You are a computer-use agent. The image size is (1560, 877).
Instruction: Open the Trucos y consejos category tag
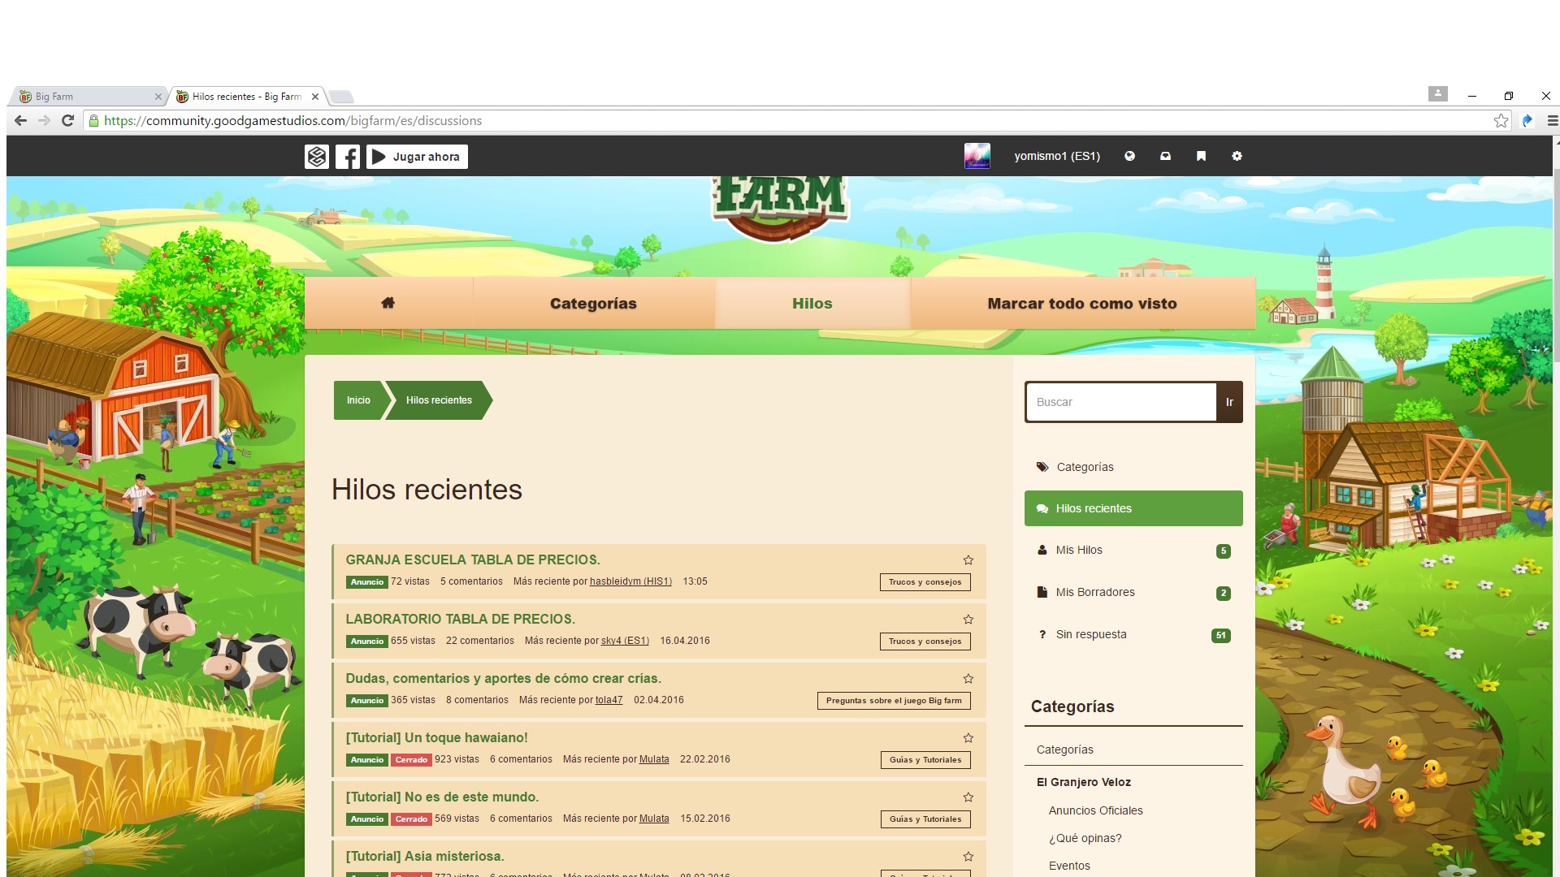pos(925,582)
